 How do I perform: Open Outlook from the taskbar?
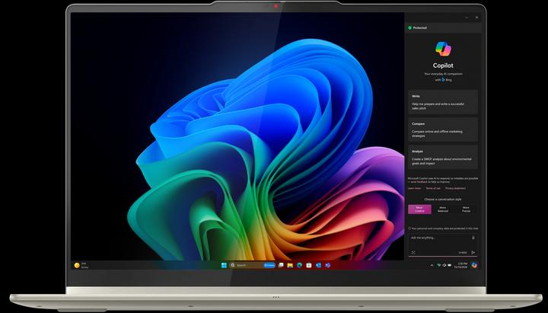318,265
